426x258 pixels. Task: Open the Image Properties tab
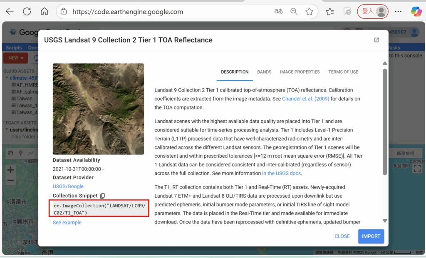click(300, 72)
